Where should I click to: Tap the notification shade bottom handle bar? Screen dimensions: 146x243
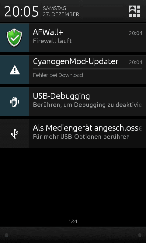point(73,235)
